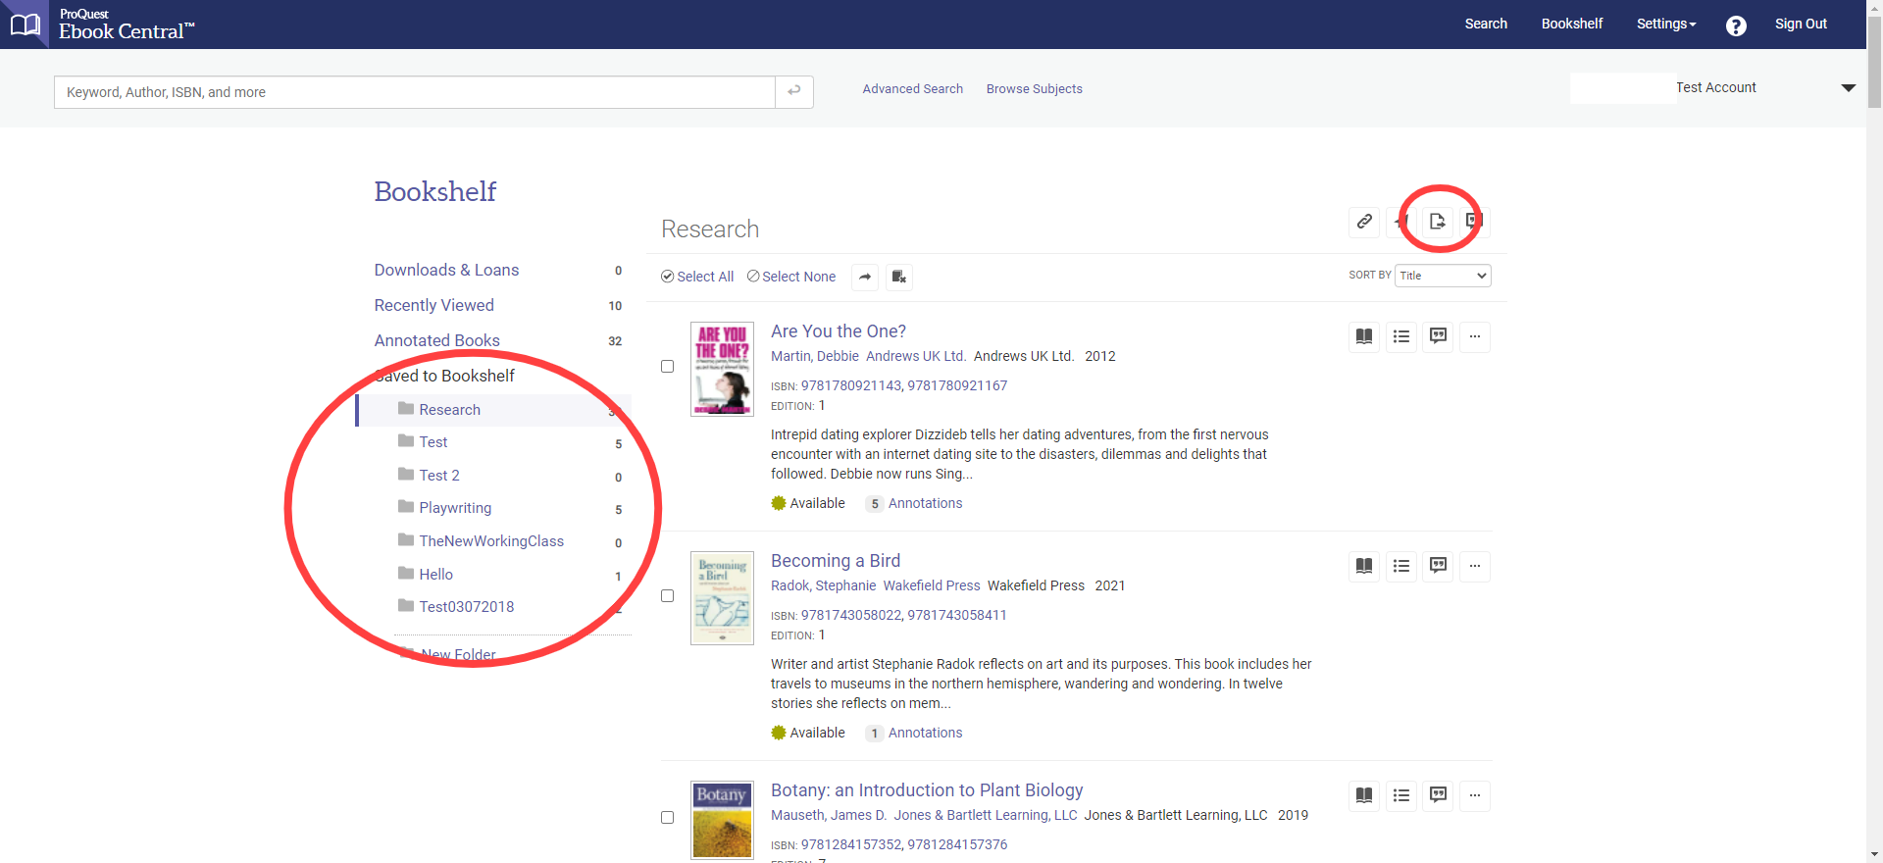The width and height of the screenshot is (1883, 863).
Task: Click the export folder icon
Action: [x=1437, y=222]
